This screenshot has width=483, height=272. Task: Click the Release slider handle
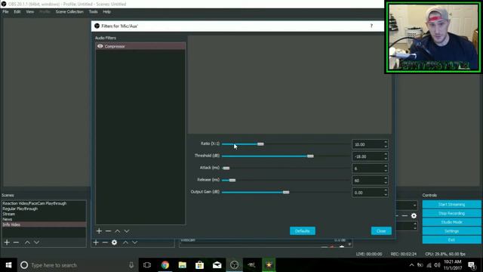[x=232, y=180]
